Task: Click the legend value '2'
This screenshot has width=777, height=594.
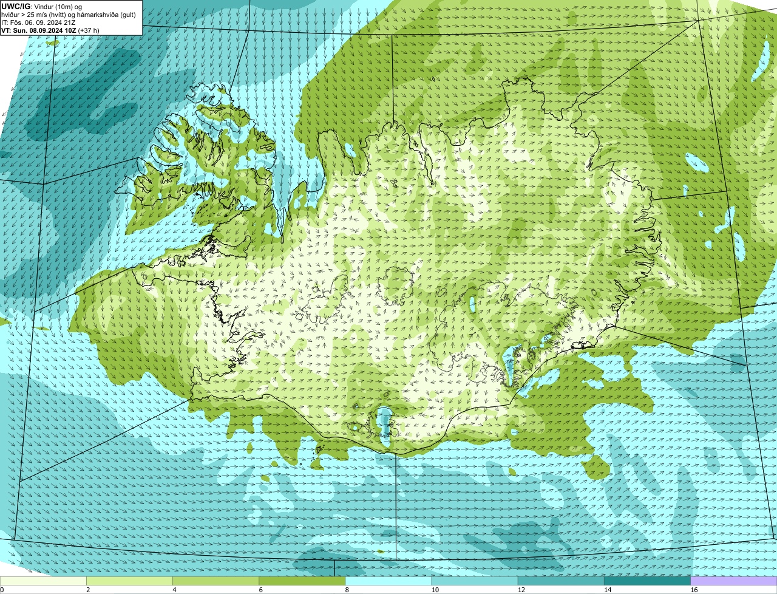Action: click(88, 590)
